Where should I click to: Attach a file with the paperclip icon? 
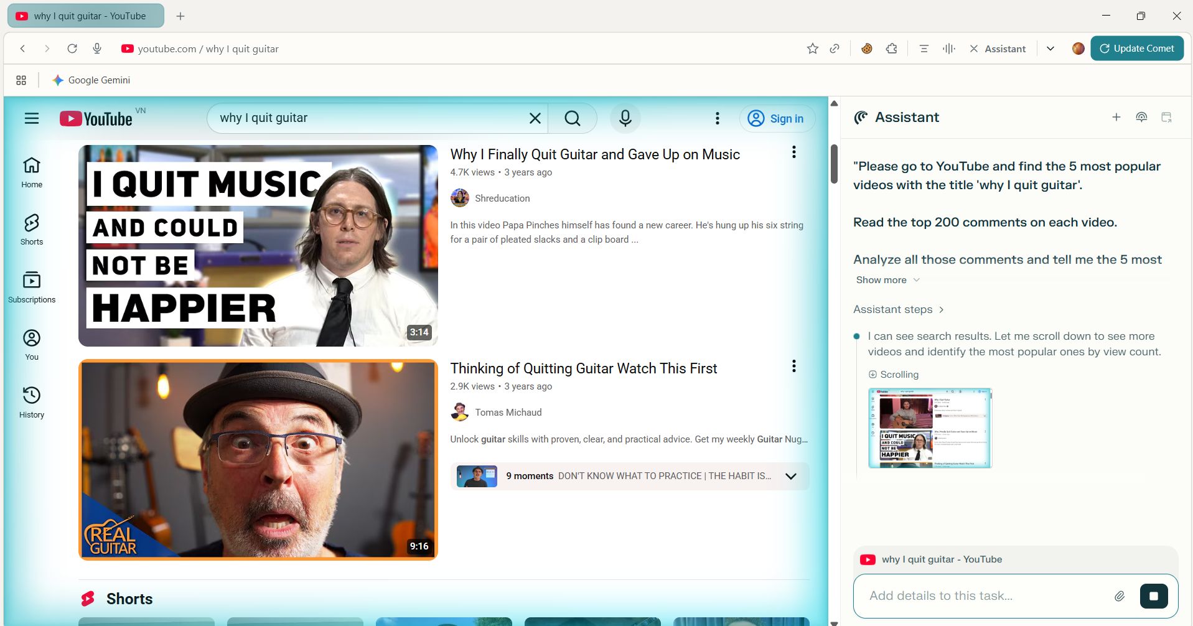1119,596
